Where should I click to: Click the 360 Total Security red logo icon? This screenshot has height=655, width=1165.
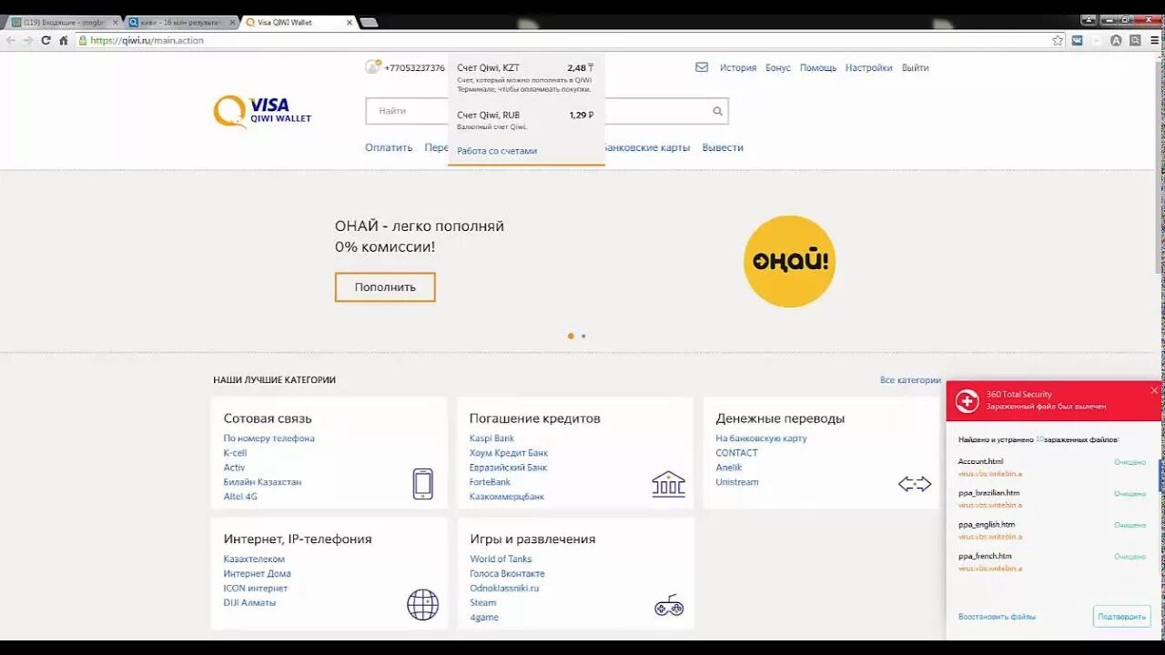click(967, 400)
